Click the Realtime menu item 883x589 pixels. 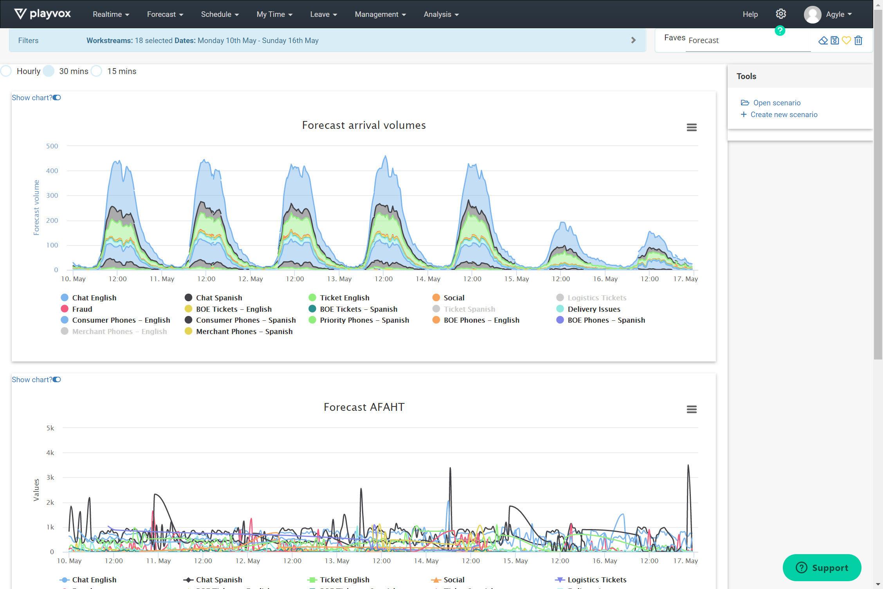pos(110,14)
